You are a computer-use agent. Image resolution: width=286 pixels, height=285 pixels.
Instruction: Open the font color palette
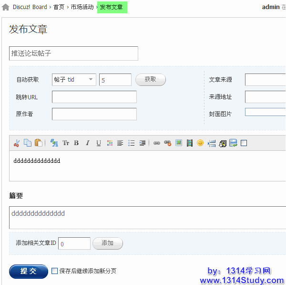(x=110, y=143)
